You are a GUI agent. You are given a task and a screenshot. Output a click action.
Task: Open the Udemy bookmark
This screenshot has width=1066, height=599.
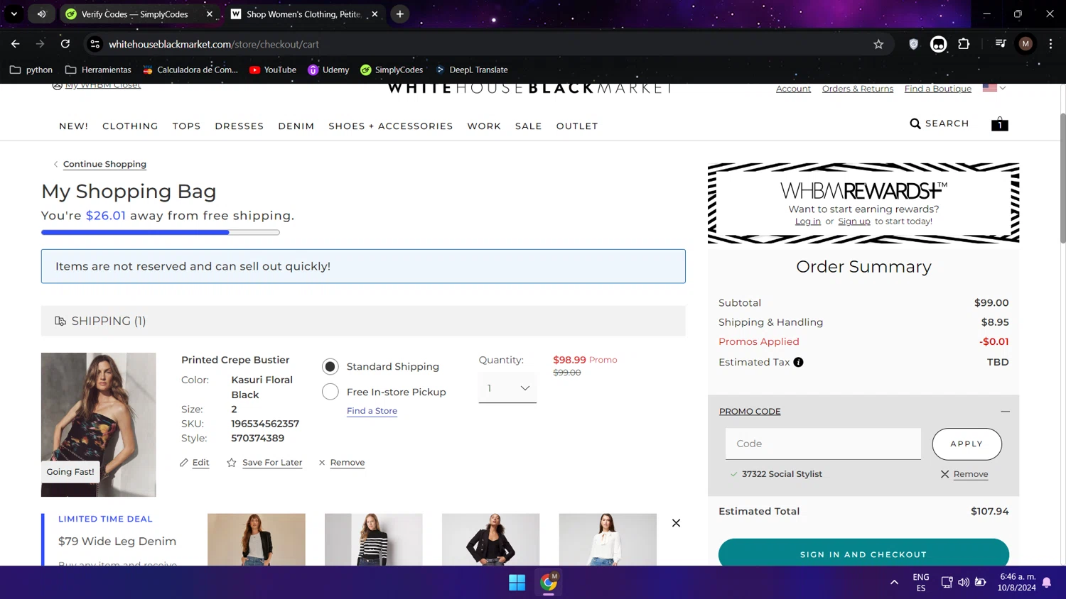pyautogui.click(x=328, y=70)
